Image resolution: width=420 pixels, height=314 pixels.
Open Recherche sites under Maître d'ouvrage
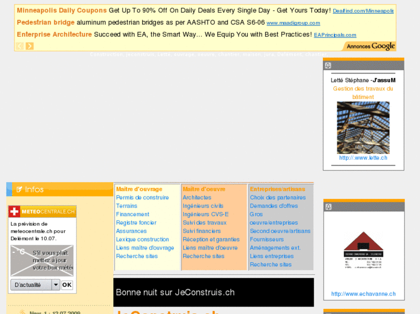[137, 256]
